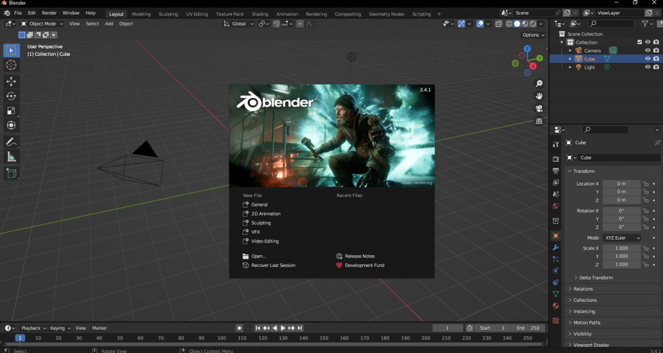Image resolution: width=663 pixels, height=353 pixels.
Task: Select the Move tool in the toolbar
Action: tap(11, 81)
